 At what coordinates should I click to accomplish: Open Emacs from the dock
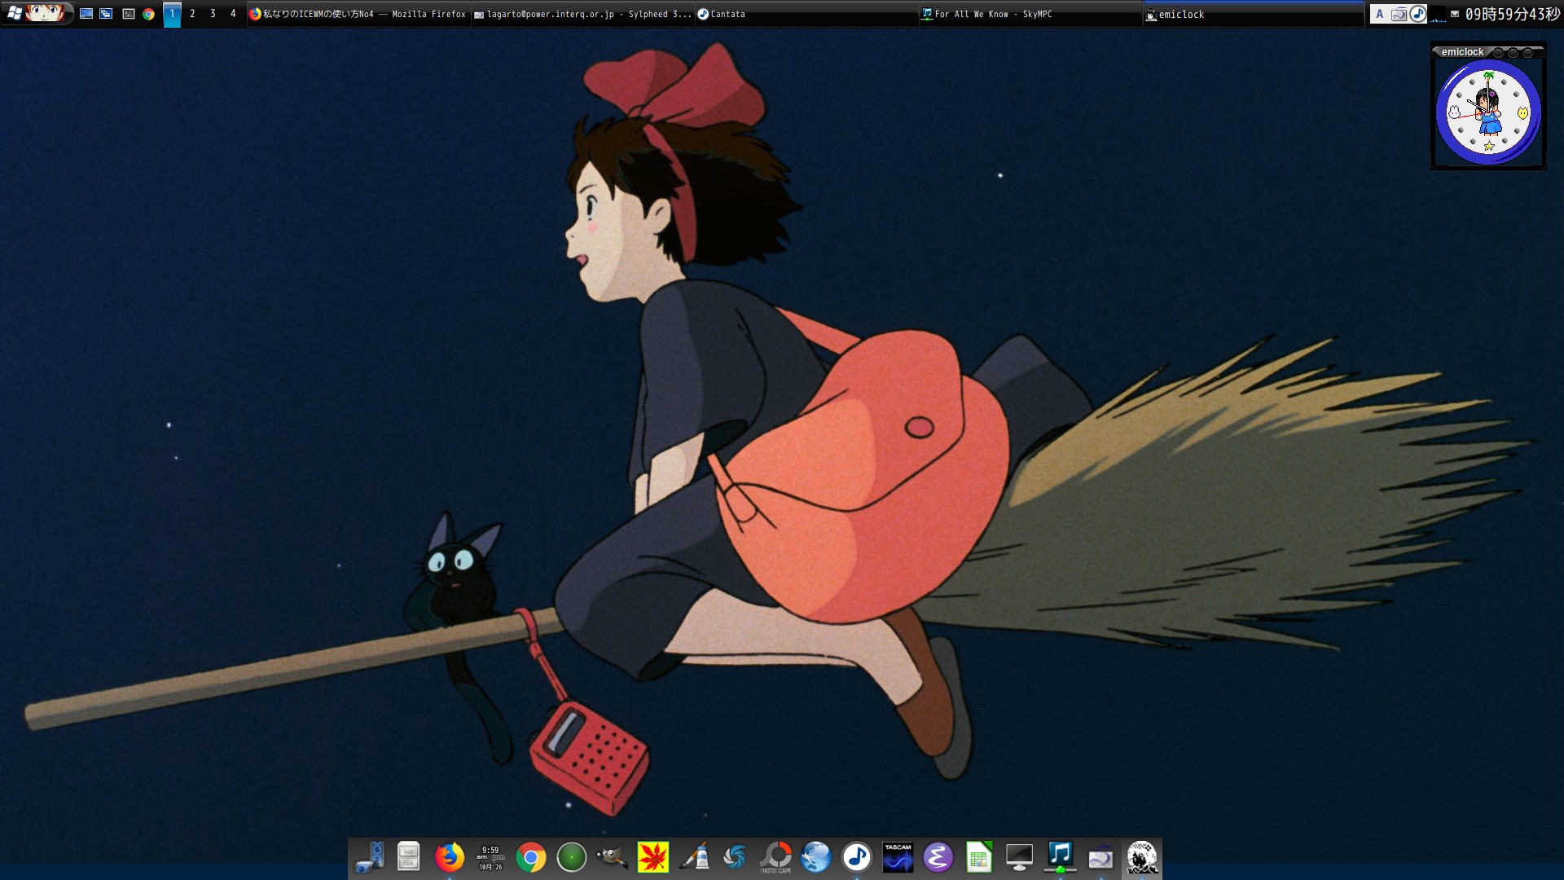tap(938, 857)
